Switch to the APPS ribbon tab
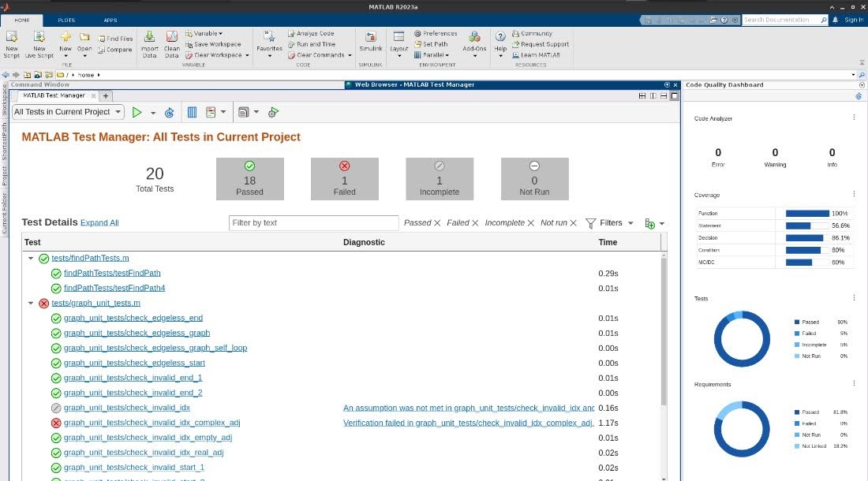Screen dimensions: 868x481 [x=110, y=20]
